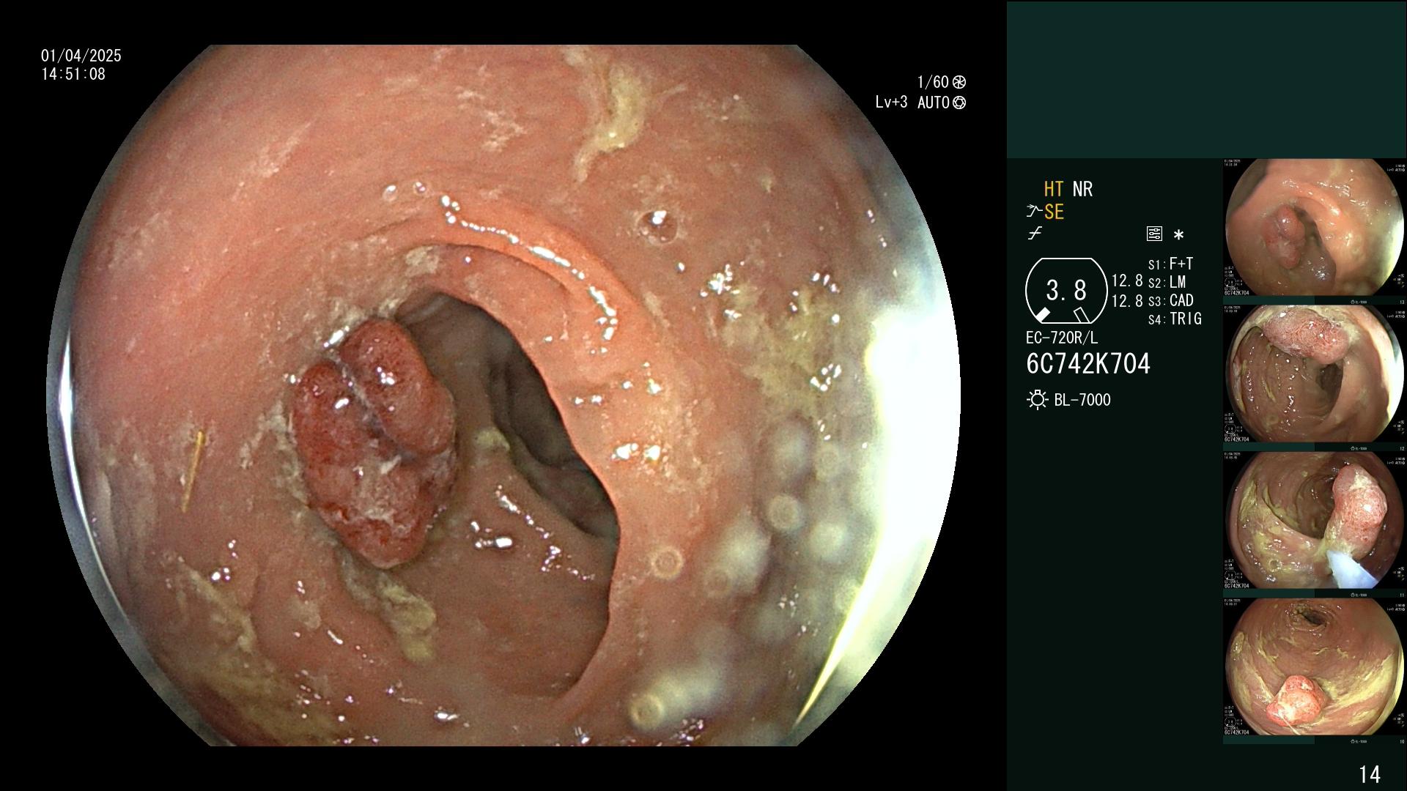Open captured thumbnail numbered 13

(1315, 227)
